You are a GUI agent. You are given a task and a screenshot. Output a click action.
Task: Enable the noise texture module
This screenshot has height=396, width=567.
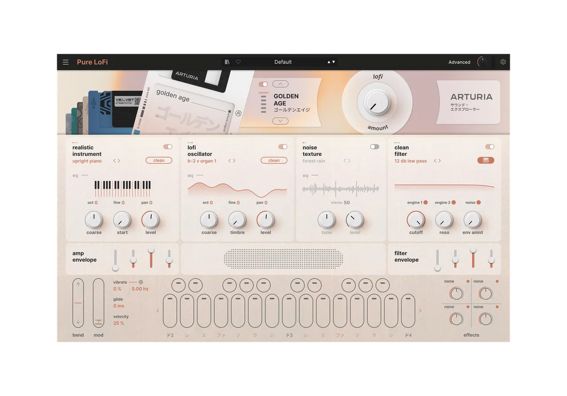(x=374, y=146)
